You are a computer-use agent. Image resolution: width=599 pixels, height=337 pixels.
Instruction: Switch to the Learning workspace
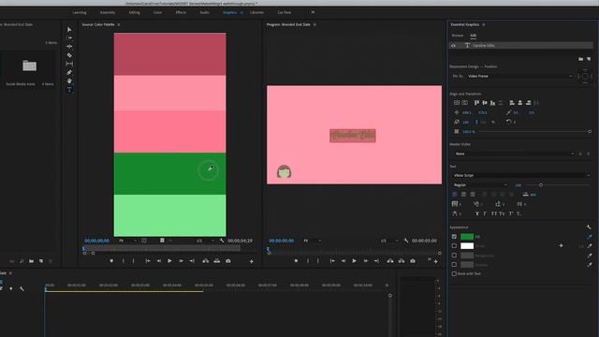[80, 12]
